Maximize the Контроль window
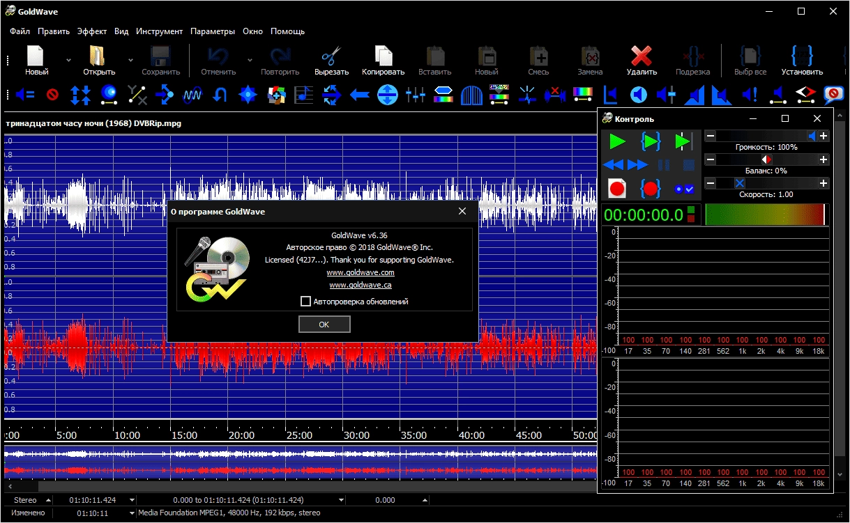Viewport: 850px width, 523px height. point(784,118)
